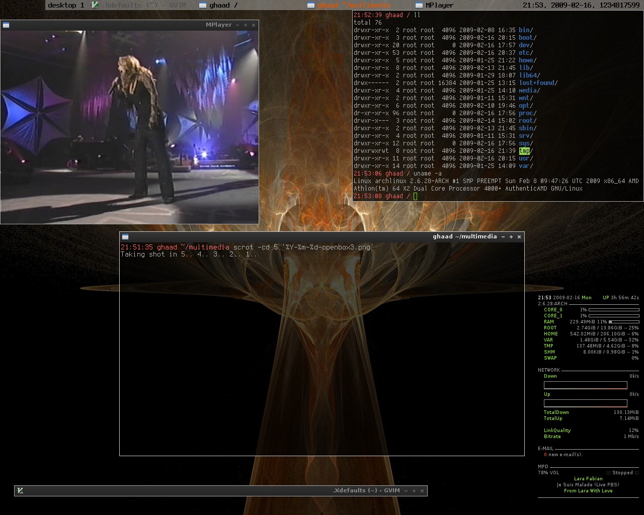Click the ghaad ~/multimedia window menu icon
This screenshot has height=515, width=644.
tap(125, 236)
